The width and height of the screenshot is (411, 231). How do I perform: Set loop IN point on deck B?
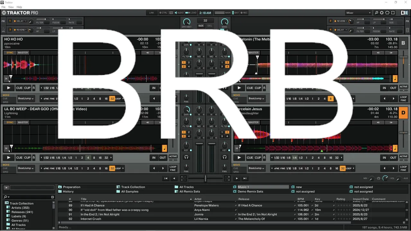(384, 88)
